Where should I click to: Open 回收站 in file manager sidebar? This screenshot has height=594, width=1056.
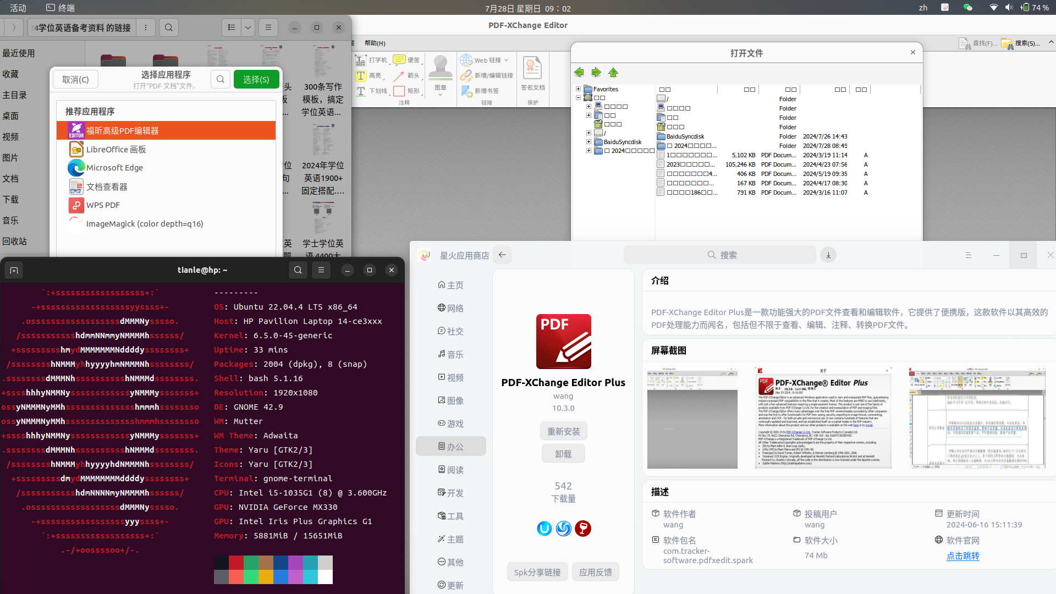(15, 241)
